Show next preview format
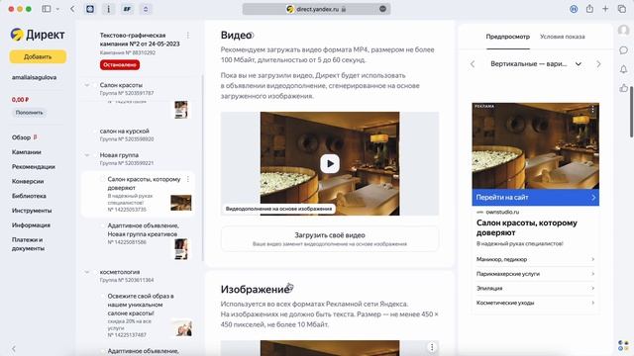Image resolution: width=634 pixels, height=356 pixels. tap(598, 63)
